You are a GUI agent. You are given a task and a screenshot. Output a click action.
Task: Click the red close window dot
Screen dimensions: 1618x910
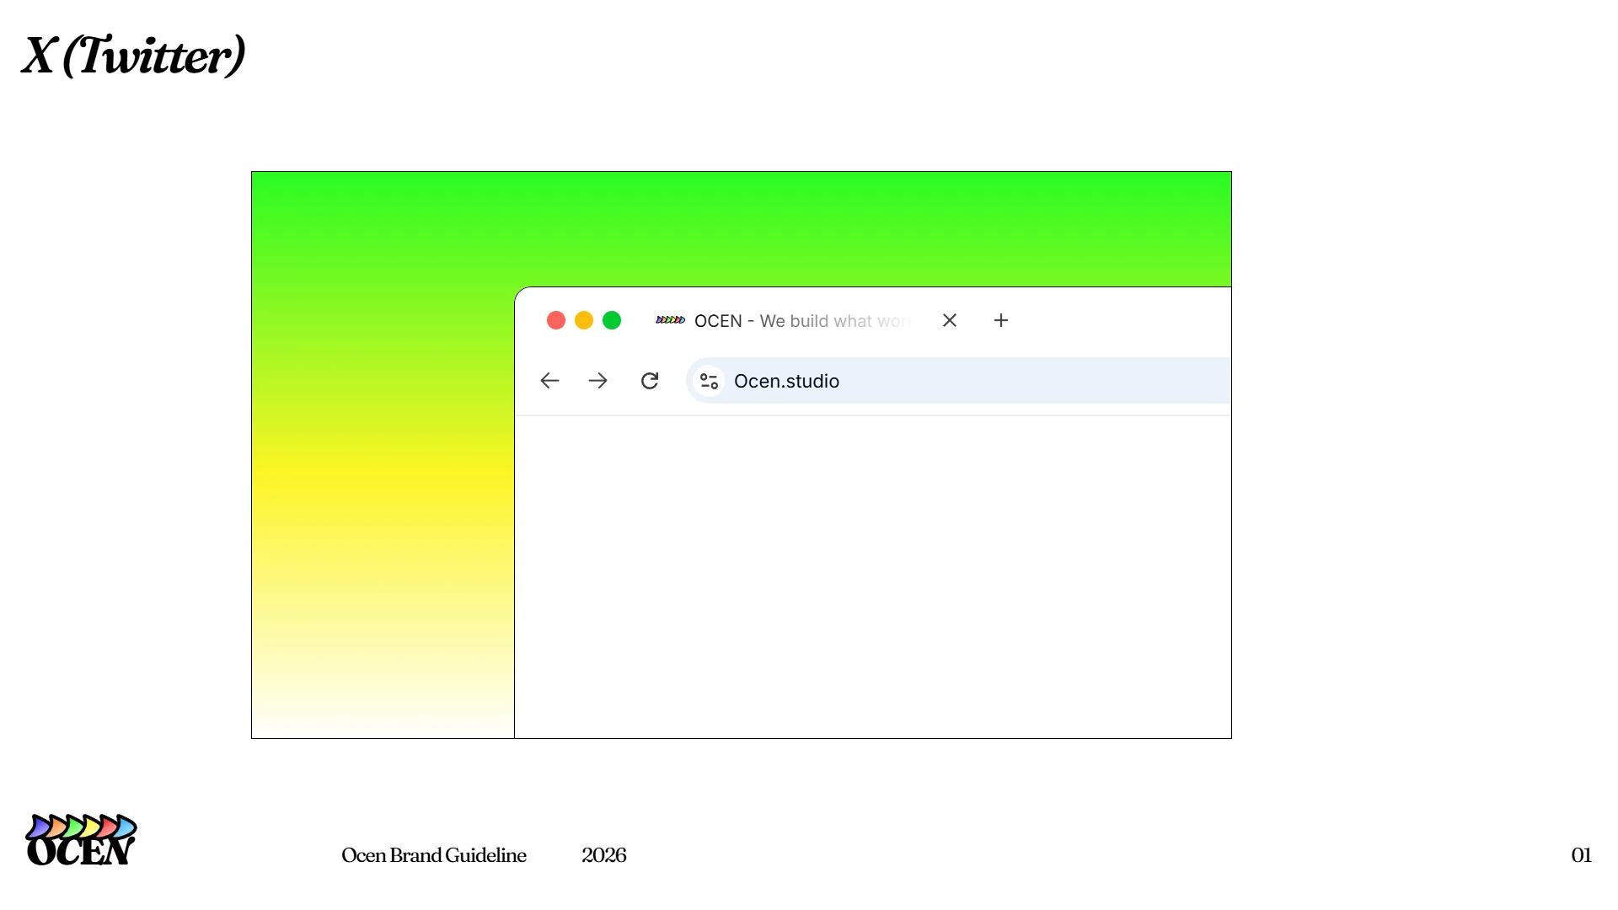coord(556,320)
